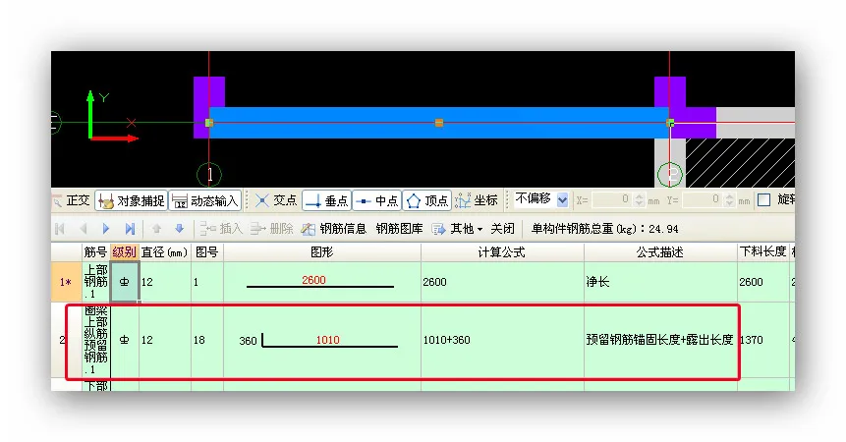Viewport: 846px width, 442px height.
Task: Click formula cell 1010+360
Action: pyautogui.click(x=502, y=340)
